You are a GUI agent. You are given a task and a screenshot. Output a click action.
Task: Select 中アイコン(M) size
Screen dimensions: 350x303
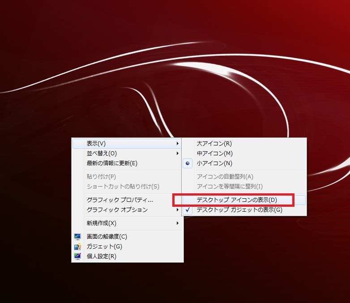pos(244,154)
